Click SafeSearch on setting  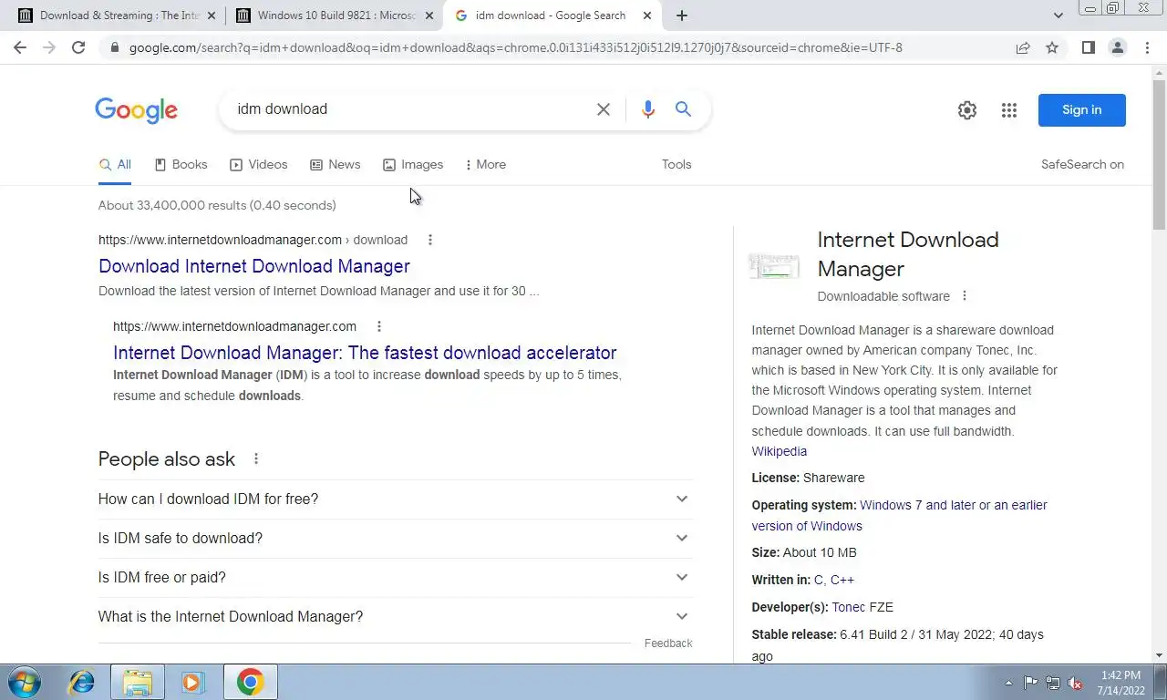[1082, 165]
